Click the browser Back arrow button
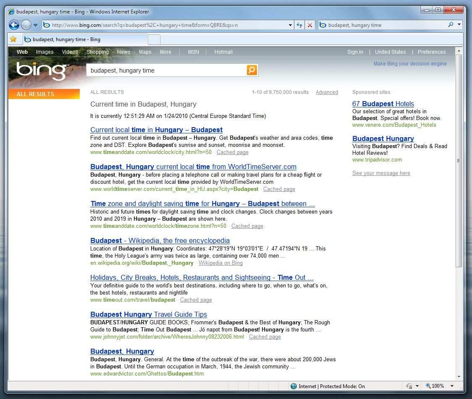472x399 pixels. coord(14,25)
